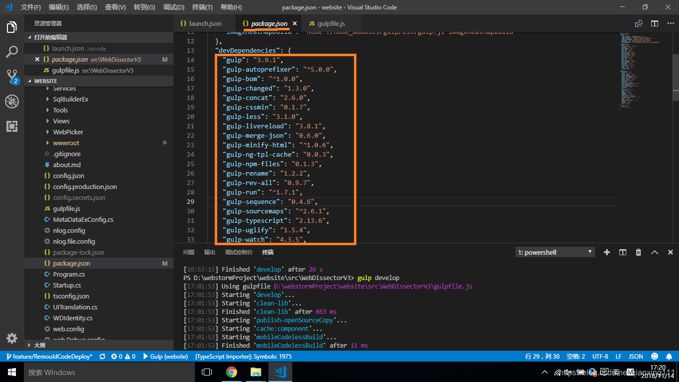Screen dimensions: 679x382
Task: Open the 调试(D) menu
Action: tap(173, 7)
